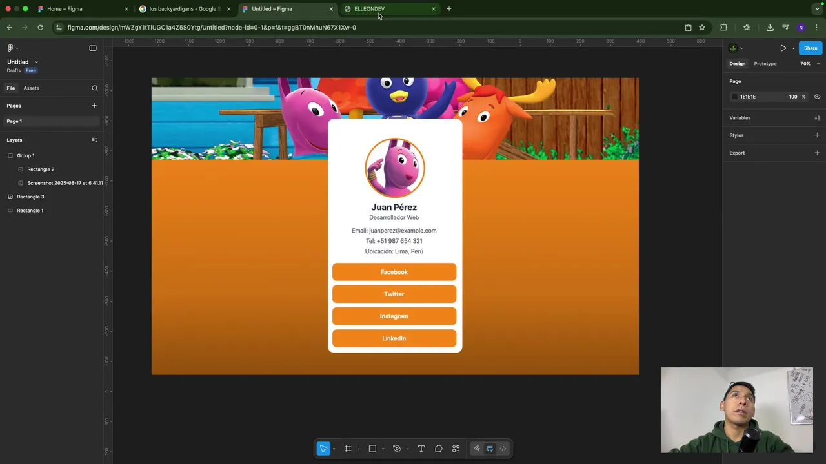Select the Frame tool
This screenshot has height=464, width=826.
click(x=348, y=449)
